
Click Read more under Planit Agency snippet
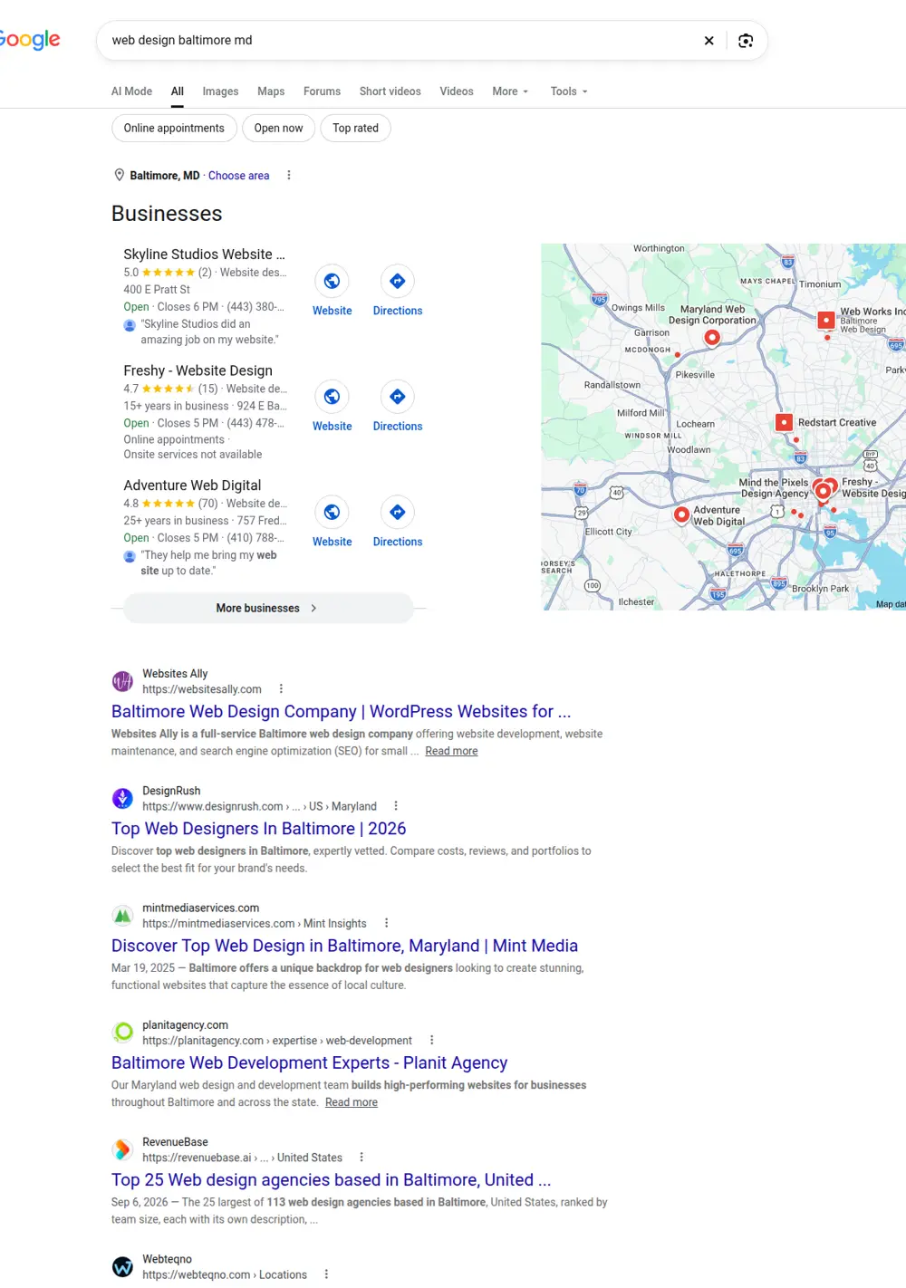(x=352, y=1102)
